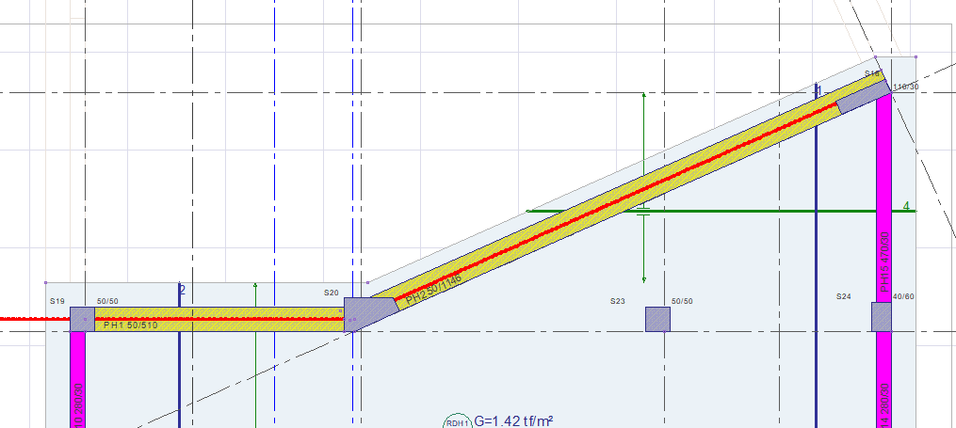Click the green section label 4
The width and height of the screenshot is (956, 428).
click(x=906, y=207)
